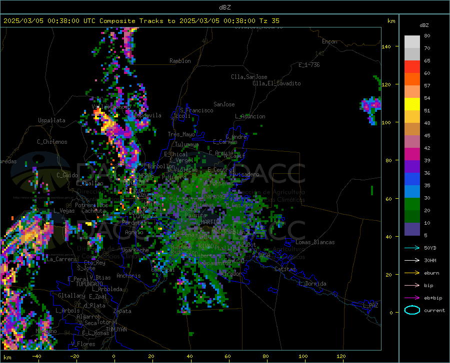
Task: Click the 'TUPUNGATO' map label
Action: [x=89, y=284]
